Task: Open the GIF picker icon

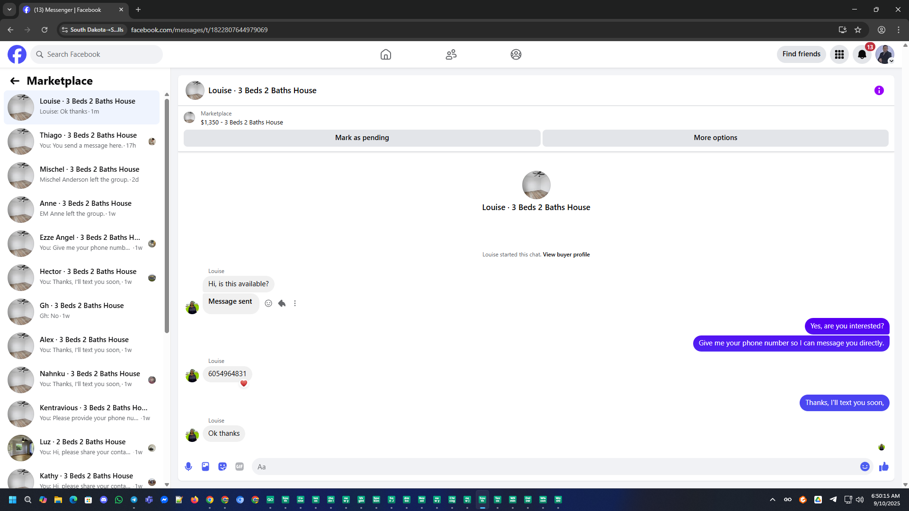Action: [x=240, y=467]
